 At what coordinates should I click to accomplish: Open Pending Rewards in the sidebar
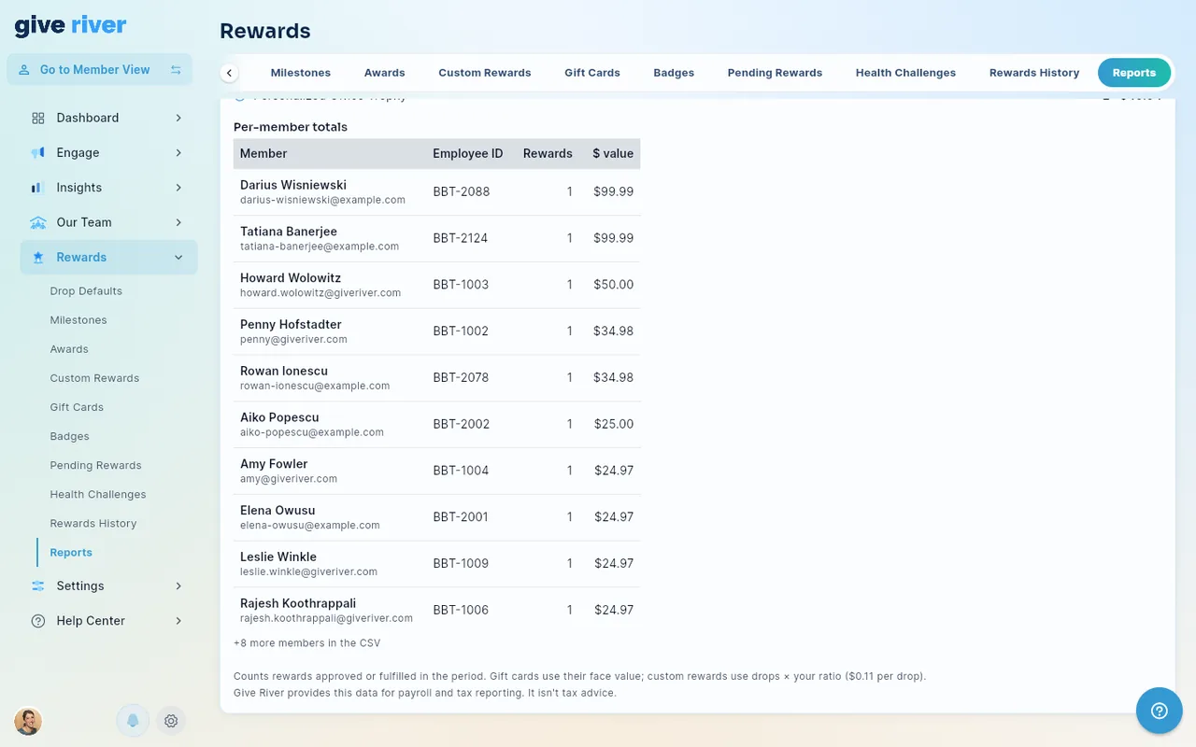coord(96,466)
